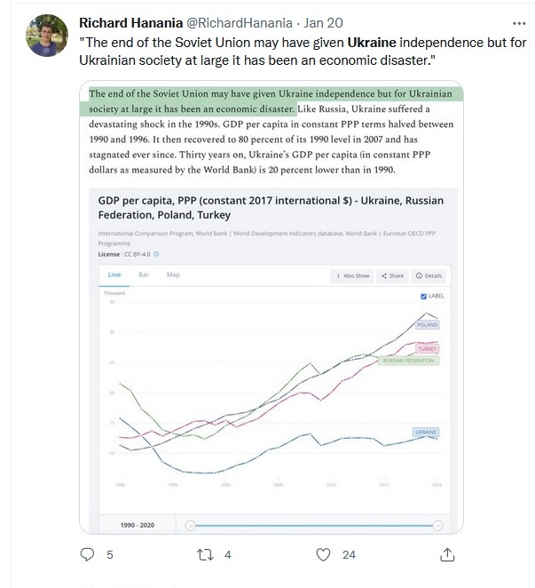Open Richard Hanania's profile picture
Image resolution: width=535 pixels, height=588 pixels.
(47, 36)
